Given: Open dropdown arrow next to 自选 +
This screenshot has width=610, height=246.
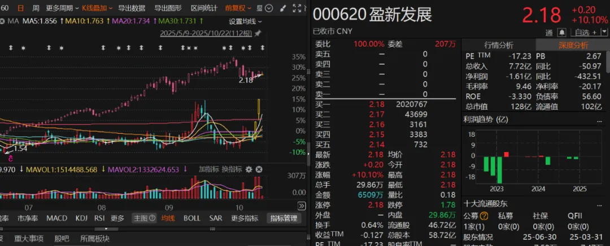Looking at the screenshot, I should (x=604, y=32).
